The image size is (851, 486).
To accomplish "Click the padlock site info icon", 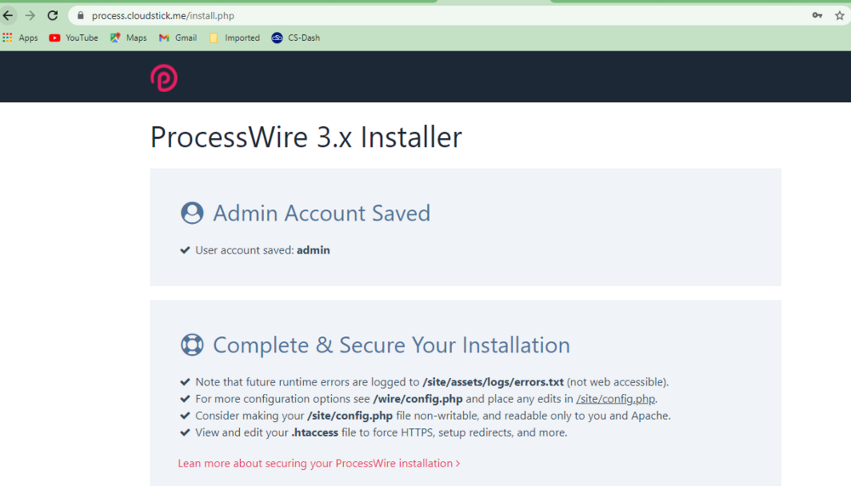I will (81, 15).
